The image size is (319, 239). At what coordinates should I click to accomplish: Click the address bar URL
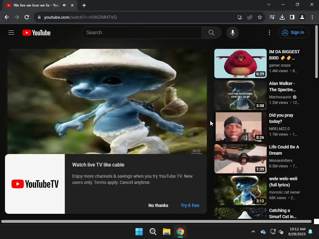80,17
